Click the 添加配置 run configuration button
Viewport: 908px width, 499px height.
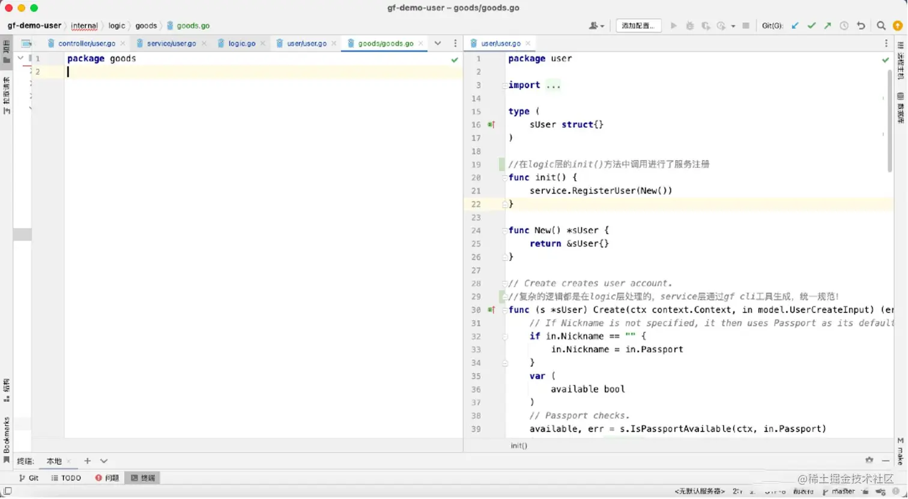[638, 26]
